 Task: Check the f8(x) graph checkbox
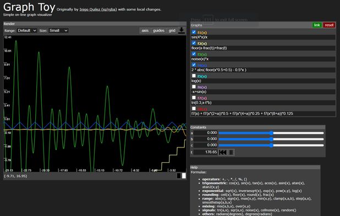click(x=194, y=109)
